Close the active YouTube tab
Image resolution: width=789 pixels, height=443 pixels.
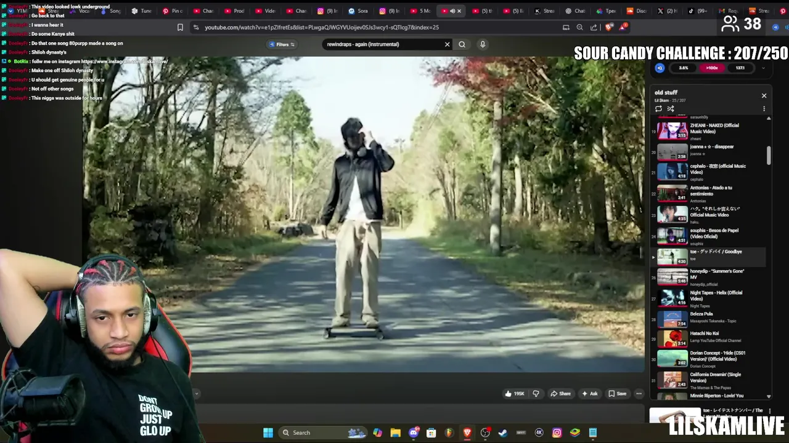point(459,11)
